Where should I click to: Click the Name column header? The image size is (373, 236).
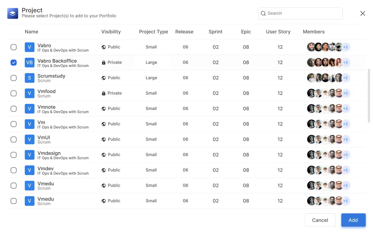point(31,32)
